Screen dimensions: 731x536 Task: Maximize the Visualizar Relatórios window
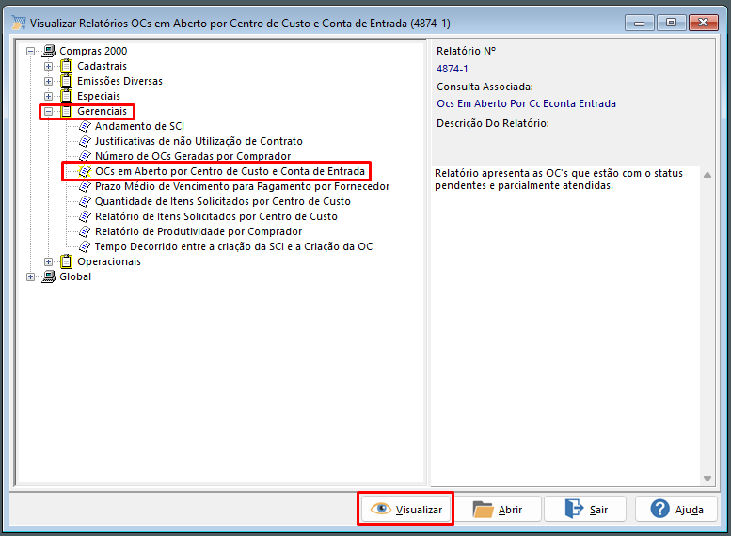pyautogui.click(x=672, y=23)
